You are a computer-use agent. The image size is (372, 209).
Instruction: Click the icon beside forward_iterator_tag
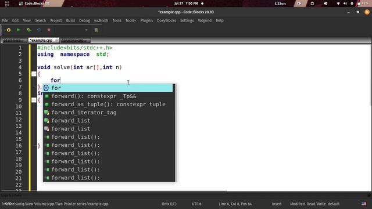(x=46, y=113)
